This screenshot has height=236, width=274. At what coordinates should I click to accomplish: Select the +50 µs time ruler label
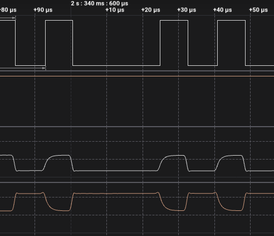258,10
